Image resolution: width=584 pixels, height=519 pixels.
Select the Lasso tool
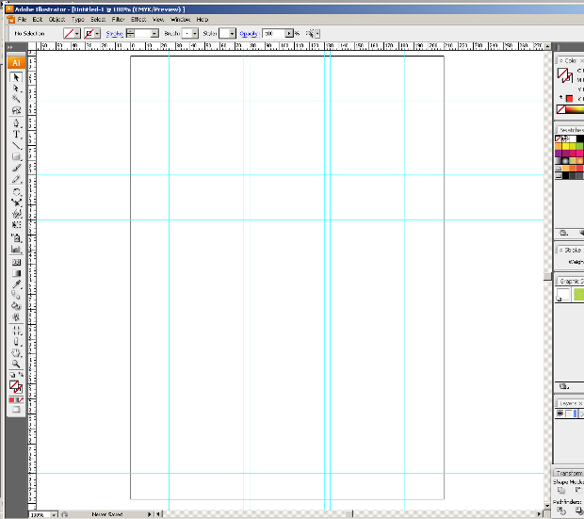coord(16,110)
